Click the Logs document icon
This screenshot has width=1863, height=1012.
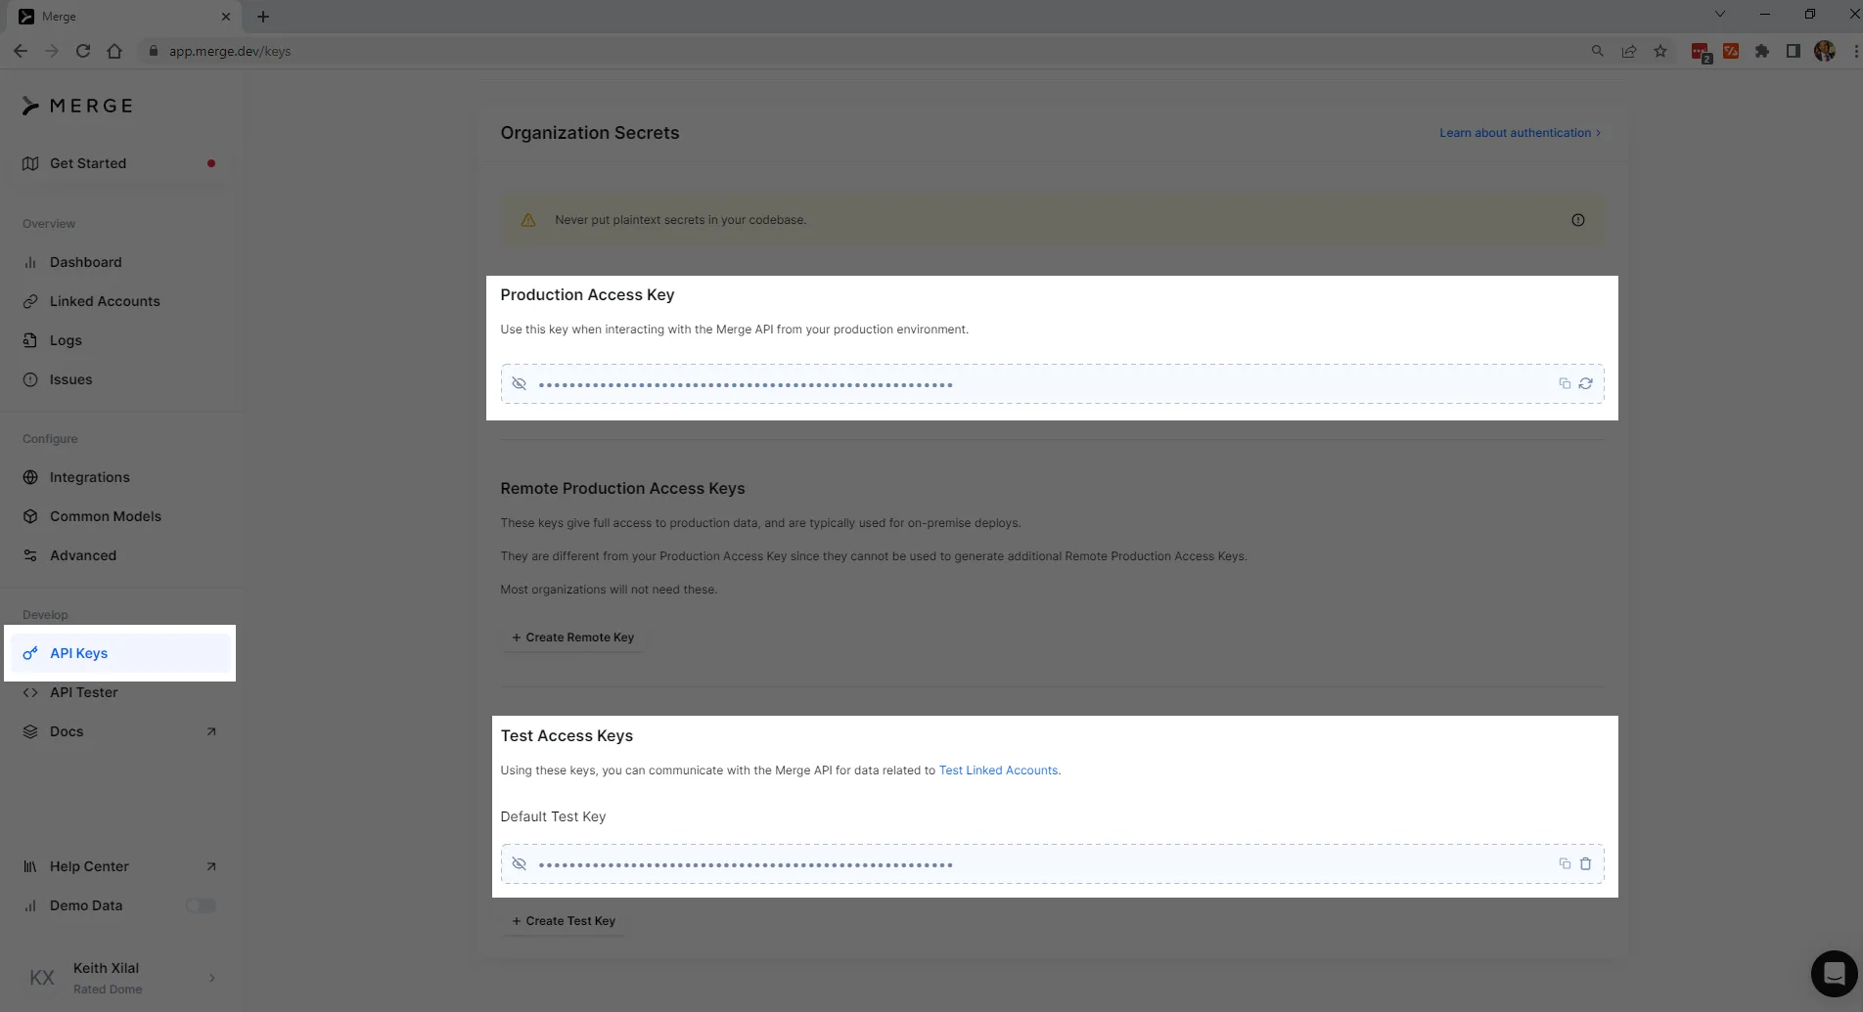(30, 340)
